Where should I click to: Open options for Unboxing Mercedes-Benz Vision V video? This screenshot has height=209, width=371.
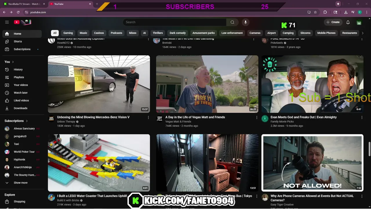(148, 118)
